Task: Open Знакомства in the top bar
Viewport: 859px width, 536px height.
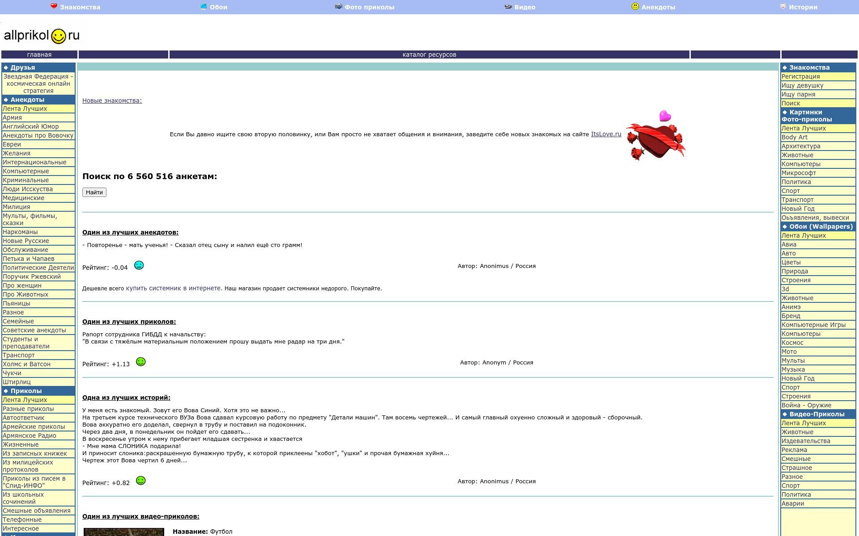Action: coord(80,7)
